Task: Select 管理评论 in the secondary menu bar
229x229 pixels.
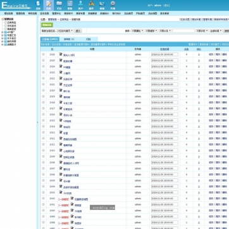Action: 56,13
